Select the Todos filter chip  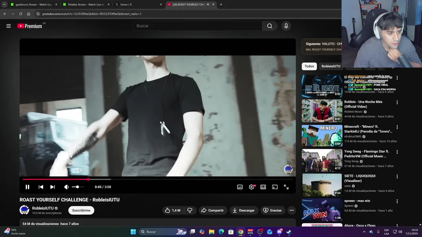[x=309, y=66]
